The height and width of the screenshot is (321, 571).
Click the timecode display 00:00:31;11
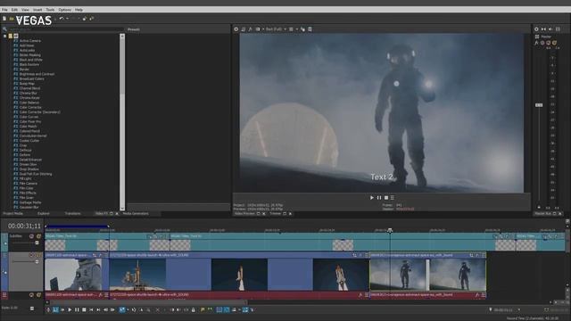pyautogui.click(x=24, y=226)
